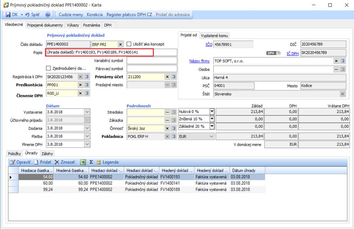
Task: Click the Názov firmy link
Action: (199, 61)
